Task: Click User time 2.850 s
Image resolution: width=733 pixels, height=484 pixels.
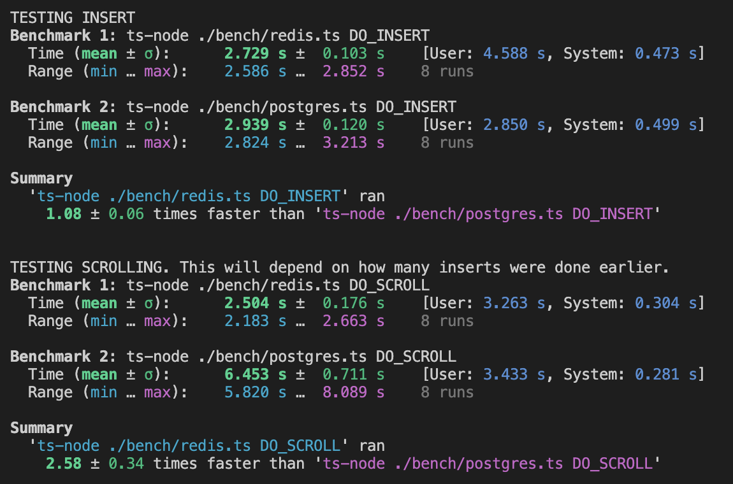Action: click(x=514, y=125)
